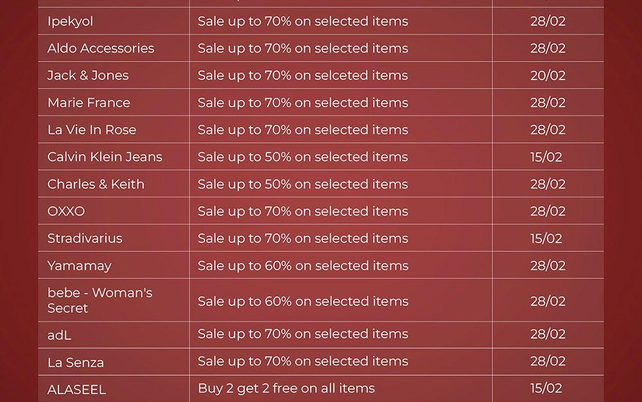Click the La Vie In Rose name

pos(92,130)
